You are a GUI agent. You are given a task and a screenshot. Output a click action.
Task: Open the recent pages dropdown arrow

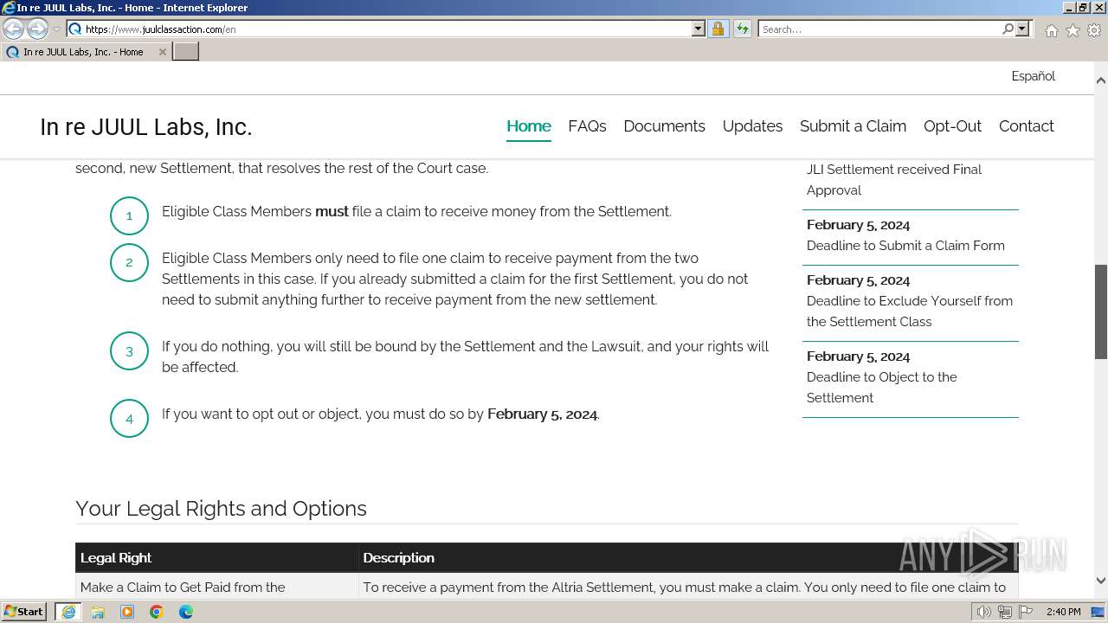56,29
